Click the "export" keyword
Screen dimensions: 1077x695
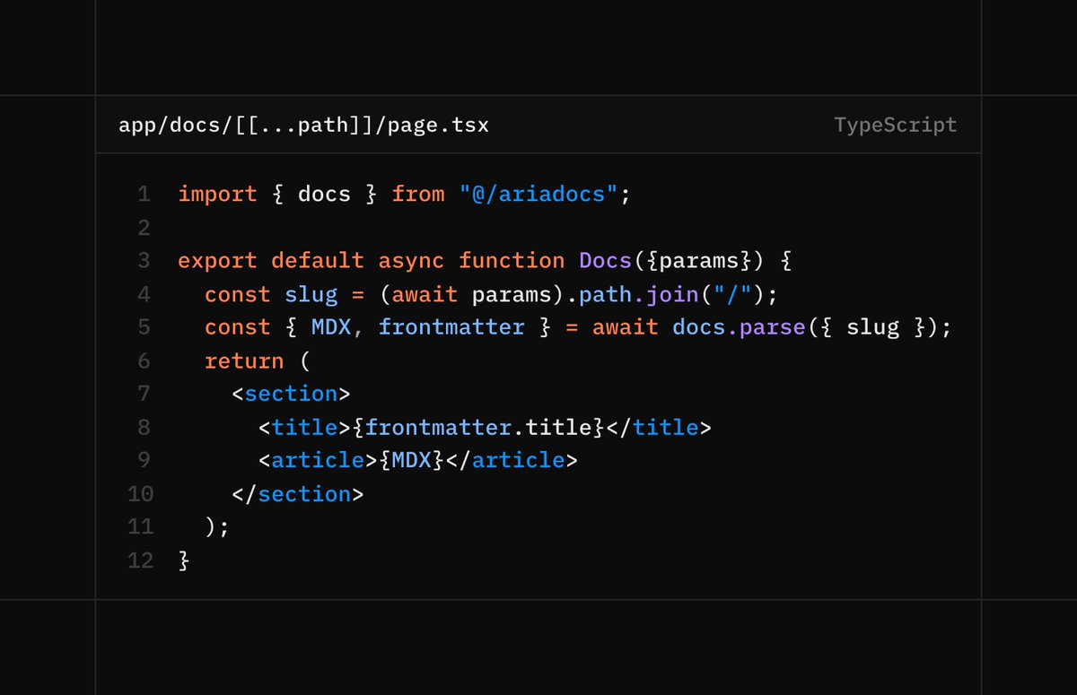pos(217,261)
